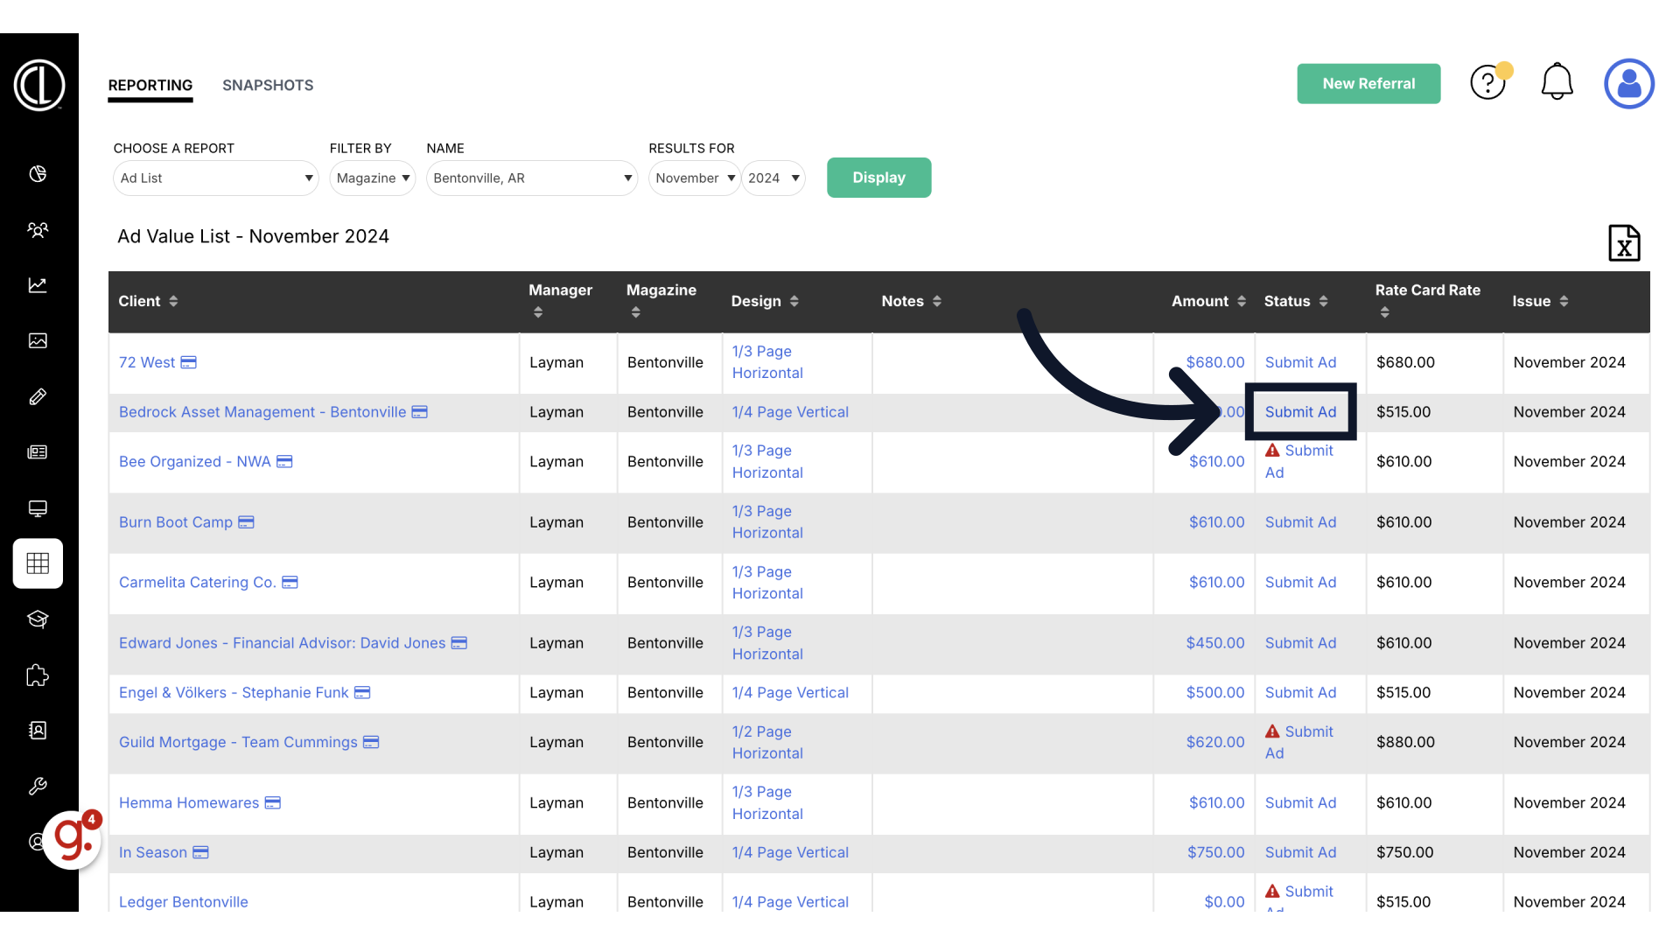Click the card icon next to 72 West
The image size is (1680, 945).
coord(189,362)
